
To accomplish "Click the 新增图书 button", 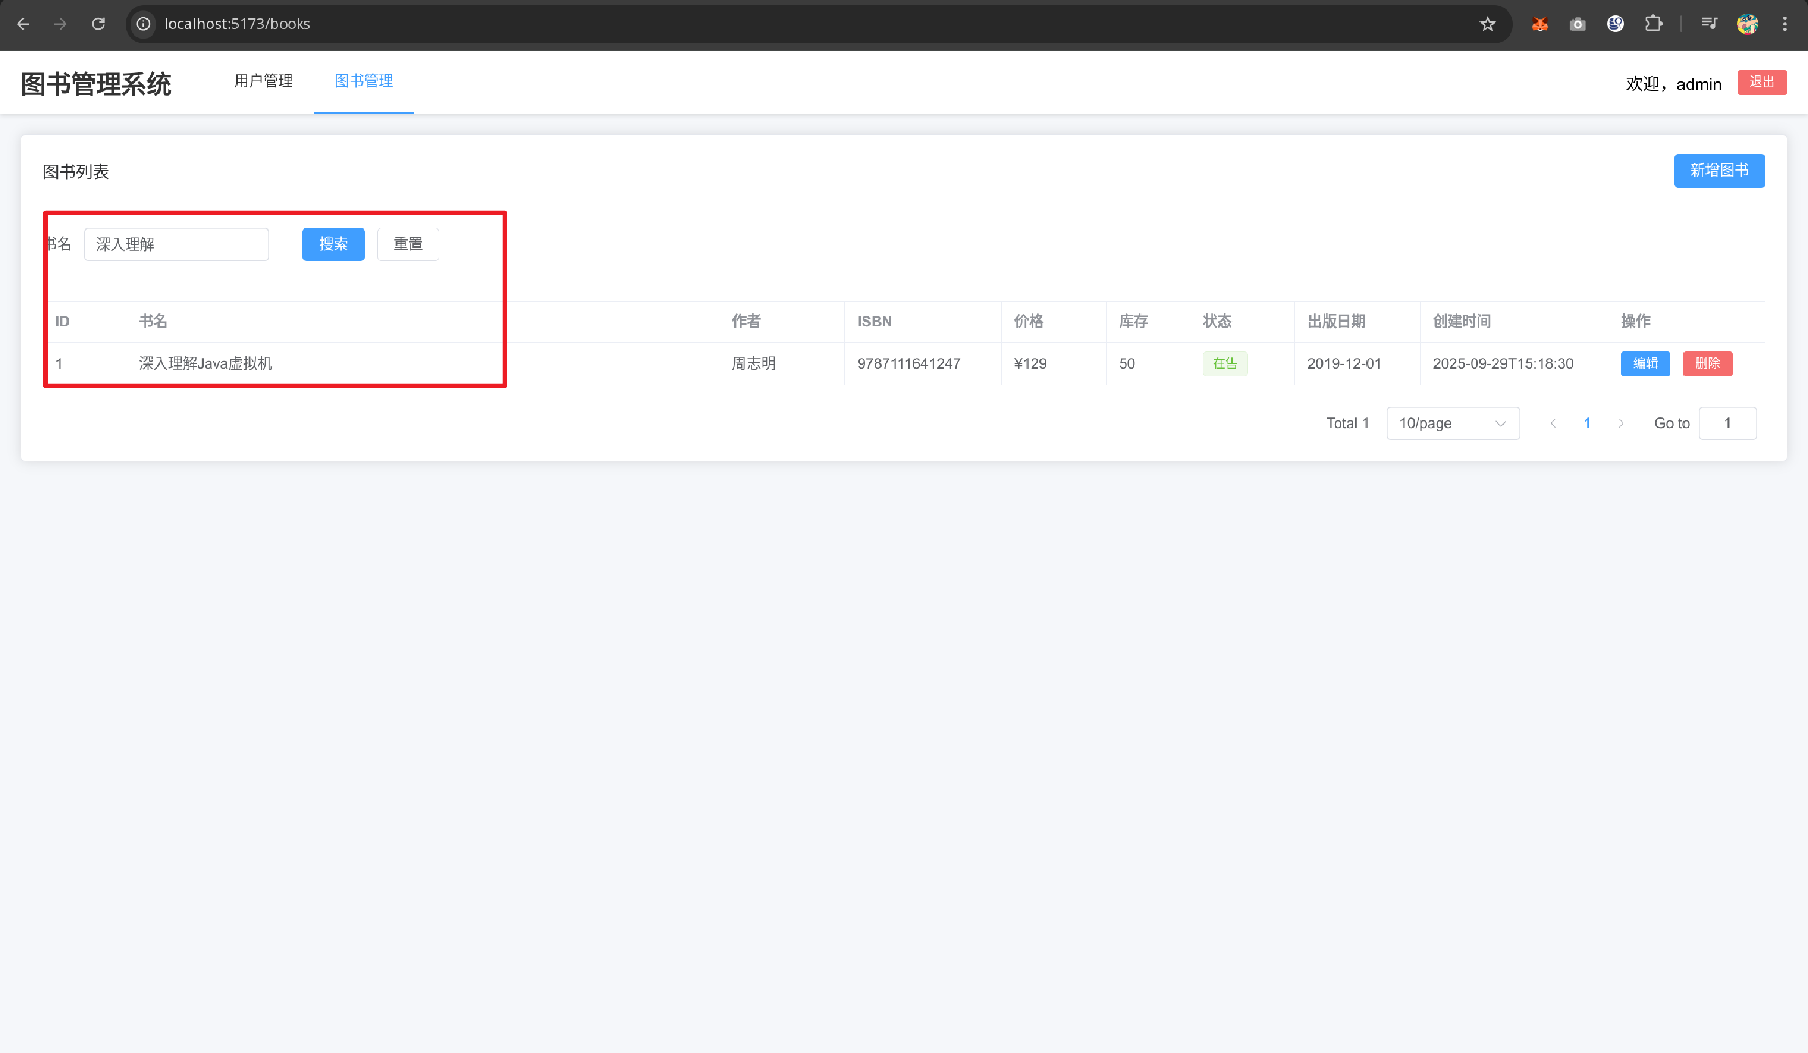I will 1719,170.
